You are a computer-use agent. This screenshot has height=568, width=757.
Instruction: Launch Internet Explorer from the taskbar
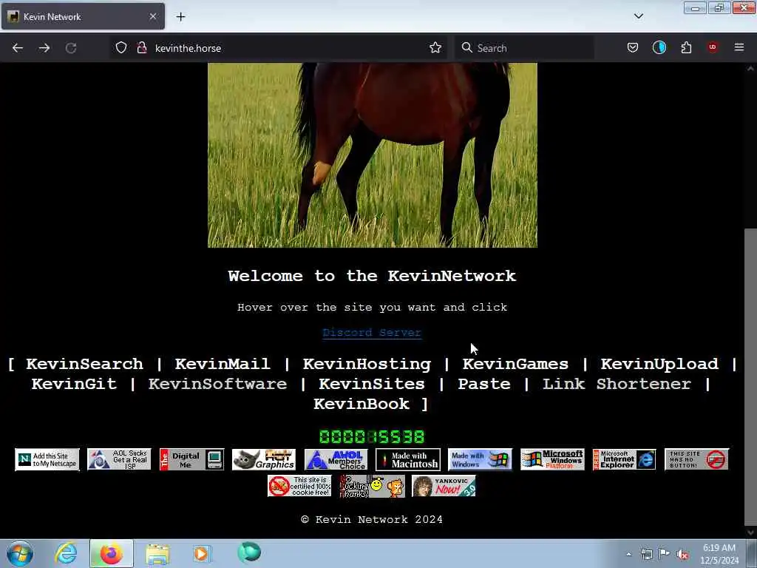66,553
